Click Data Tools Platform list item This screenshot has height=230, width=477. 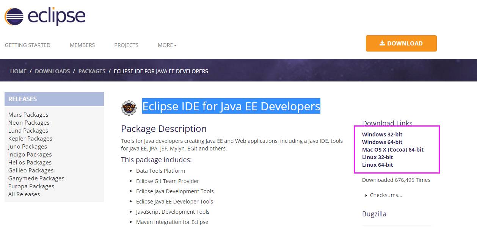[x=161, y=171]
